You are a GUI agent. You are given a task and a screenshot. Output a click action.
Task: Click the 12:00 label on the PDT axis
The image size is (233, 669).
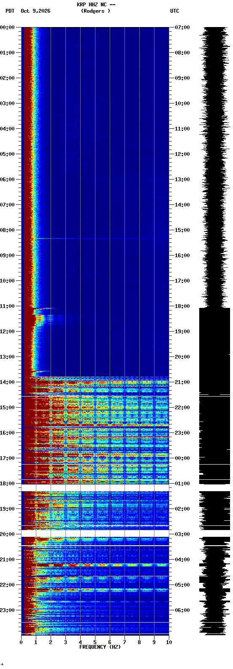[7, 332]
